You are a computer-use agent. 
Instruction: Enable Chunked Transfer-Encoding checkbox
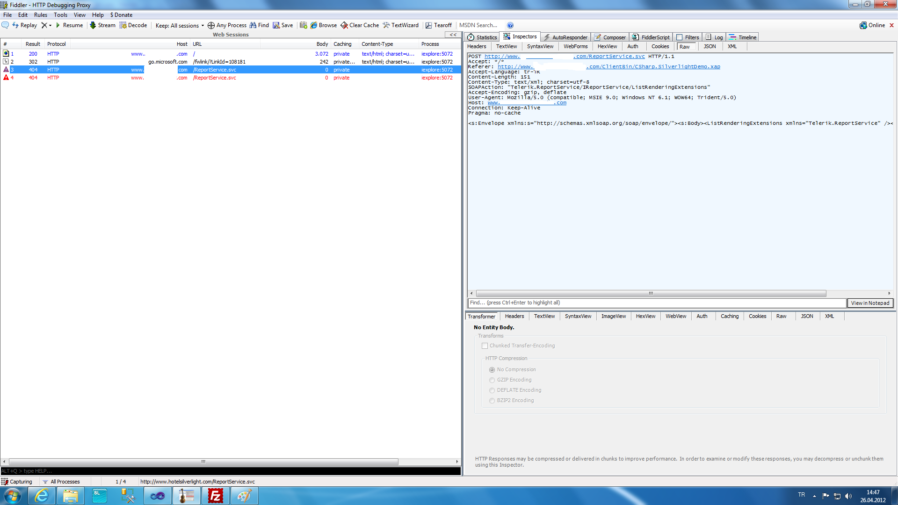(485, 346)
